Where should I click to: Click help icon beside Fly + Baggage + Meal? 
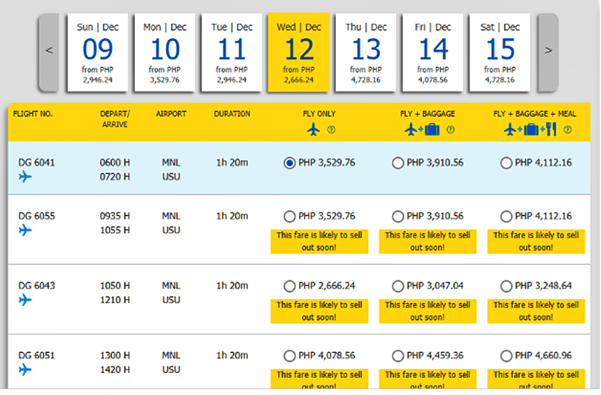tap(568, 129)
